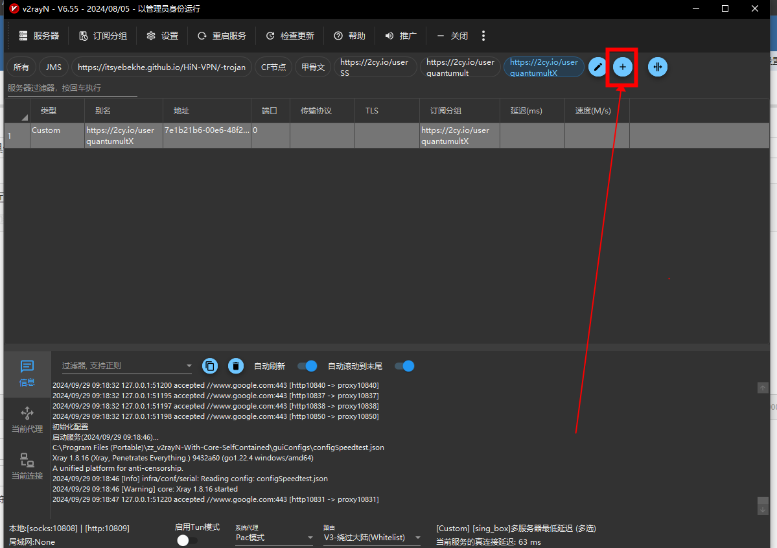777x548 pixels.
Task: Expand the log filter combo box
Action: click(x=189, y=366)
